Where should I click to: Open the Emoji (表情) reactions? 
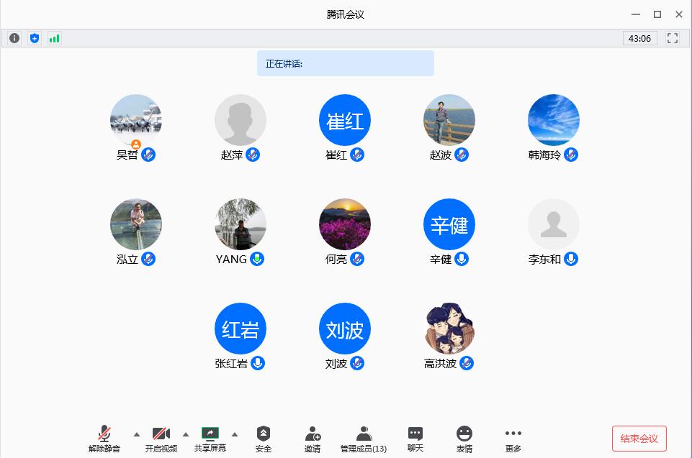click(x=464, y=439)
